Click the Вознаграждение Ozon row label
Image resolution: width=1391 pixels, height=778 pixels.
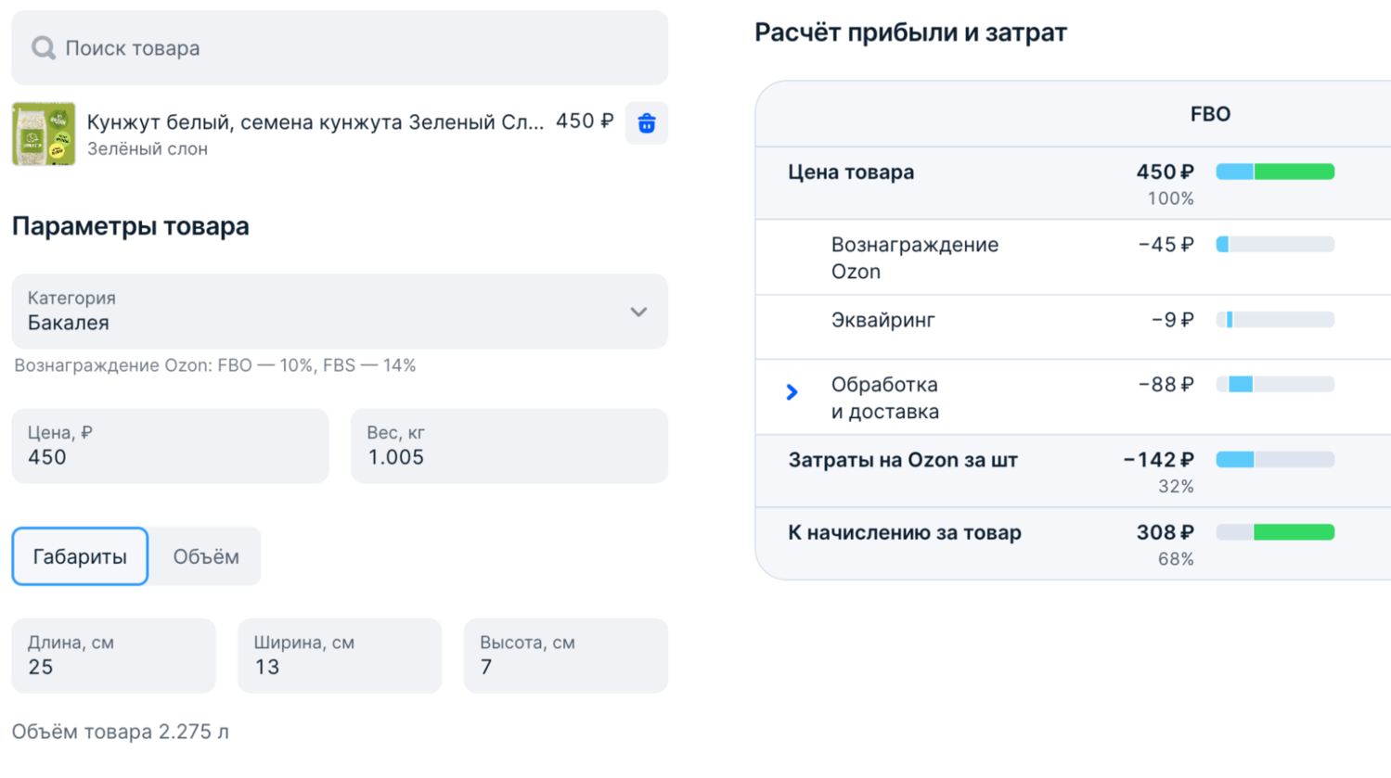[914, 258]
